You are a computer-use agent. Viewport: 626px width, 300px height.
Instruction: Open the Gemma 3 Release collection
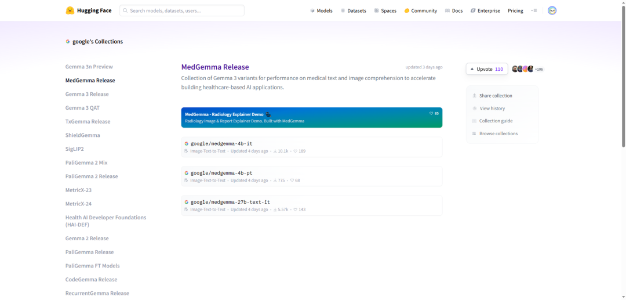point(87,94)
